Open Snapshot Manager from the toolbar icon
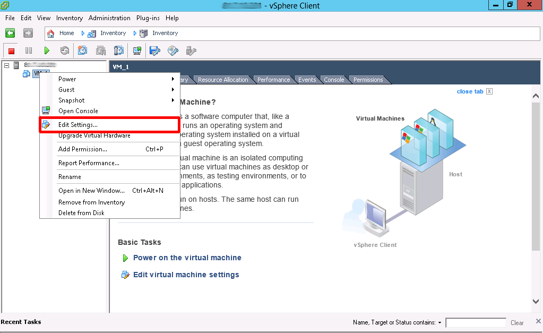This screenshot has height=333, width=543. pos(119,51)
